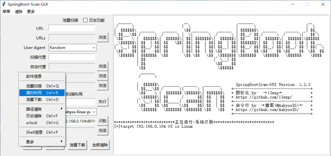
Task: Click the 全部清除 button
Action: click(100, 145)
